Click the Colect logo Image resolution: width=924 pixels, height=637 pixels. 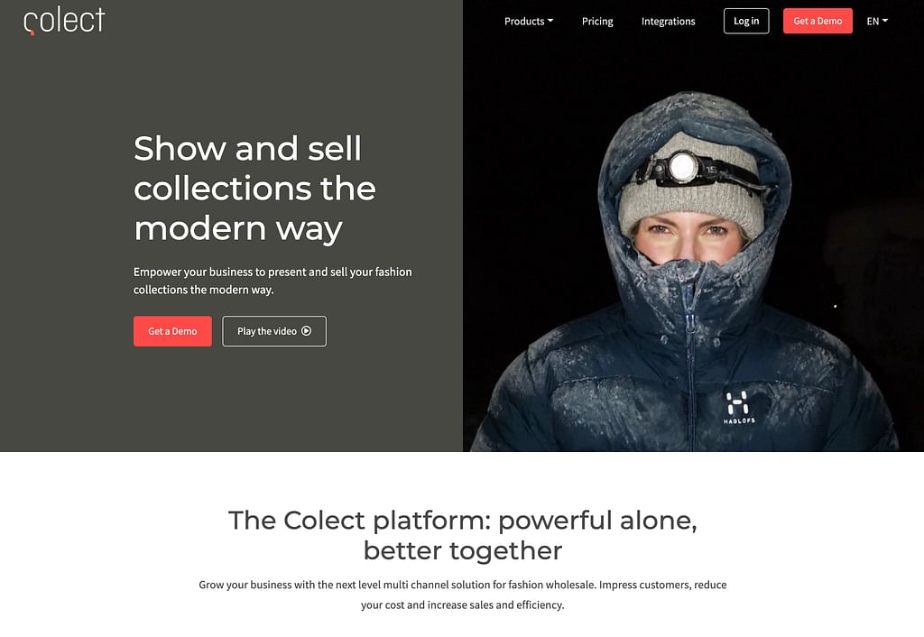click(x=64, y=21)
